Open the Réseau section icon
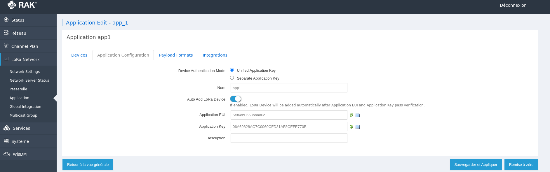550x172 pixels. point(6,33)
